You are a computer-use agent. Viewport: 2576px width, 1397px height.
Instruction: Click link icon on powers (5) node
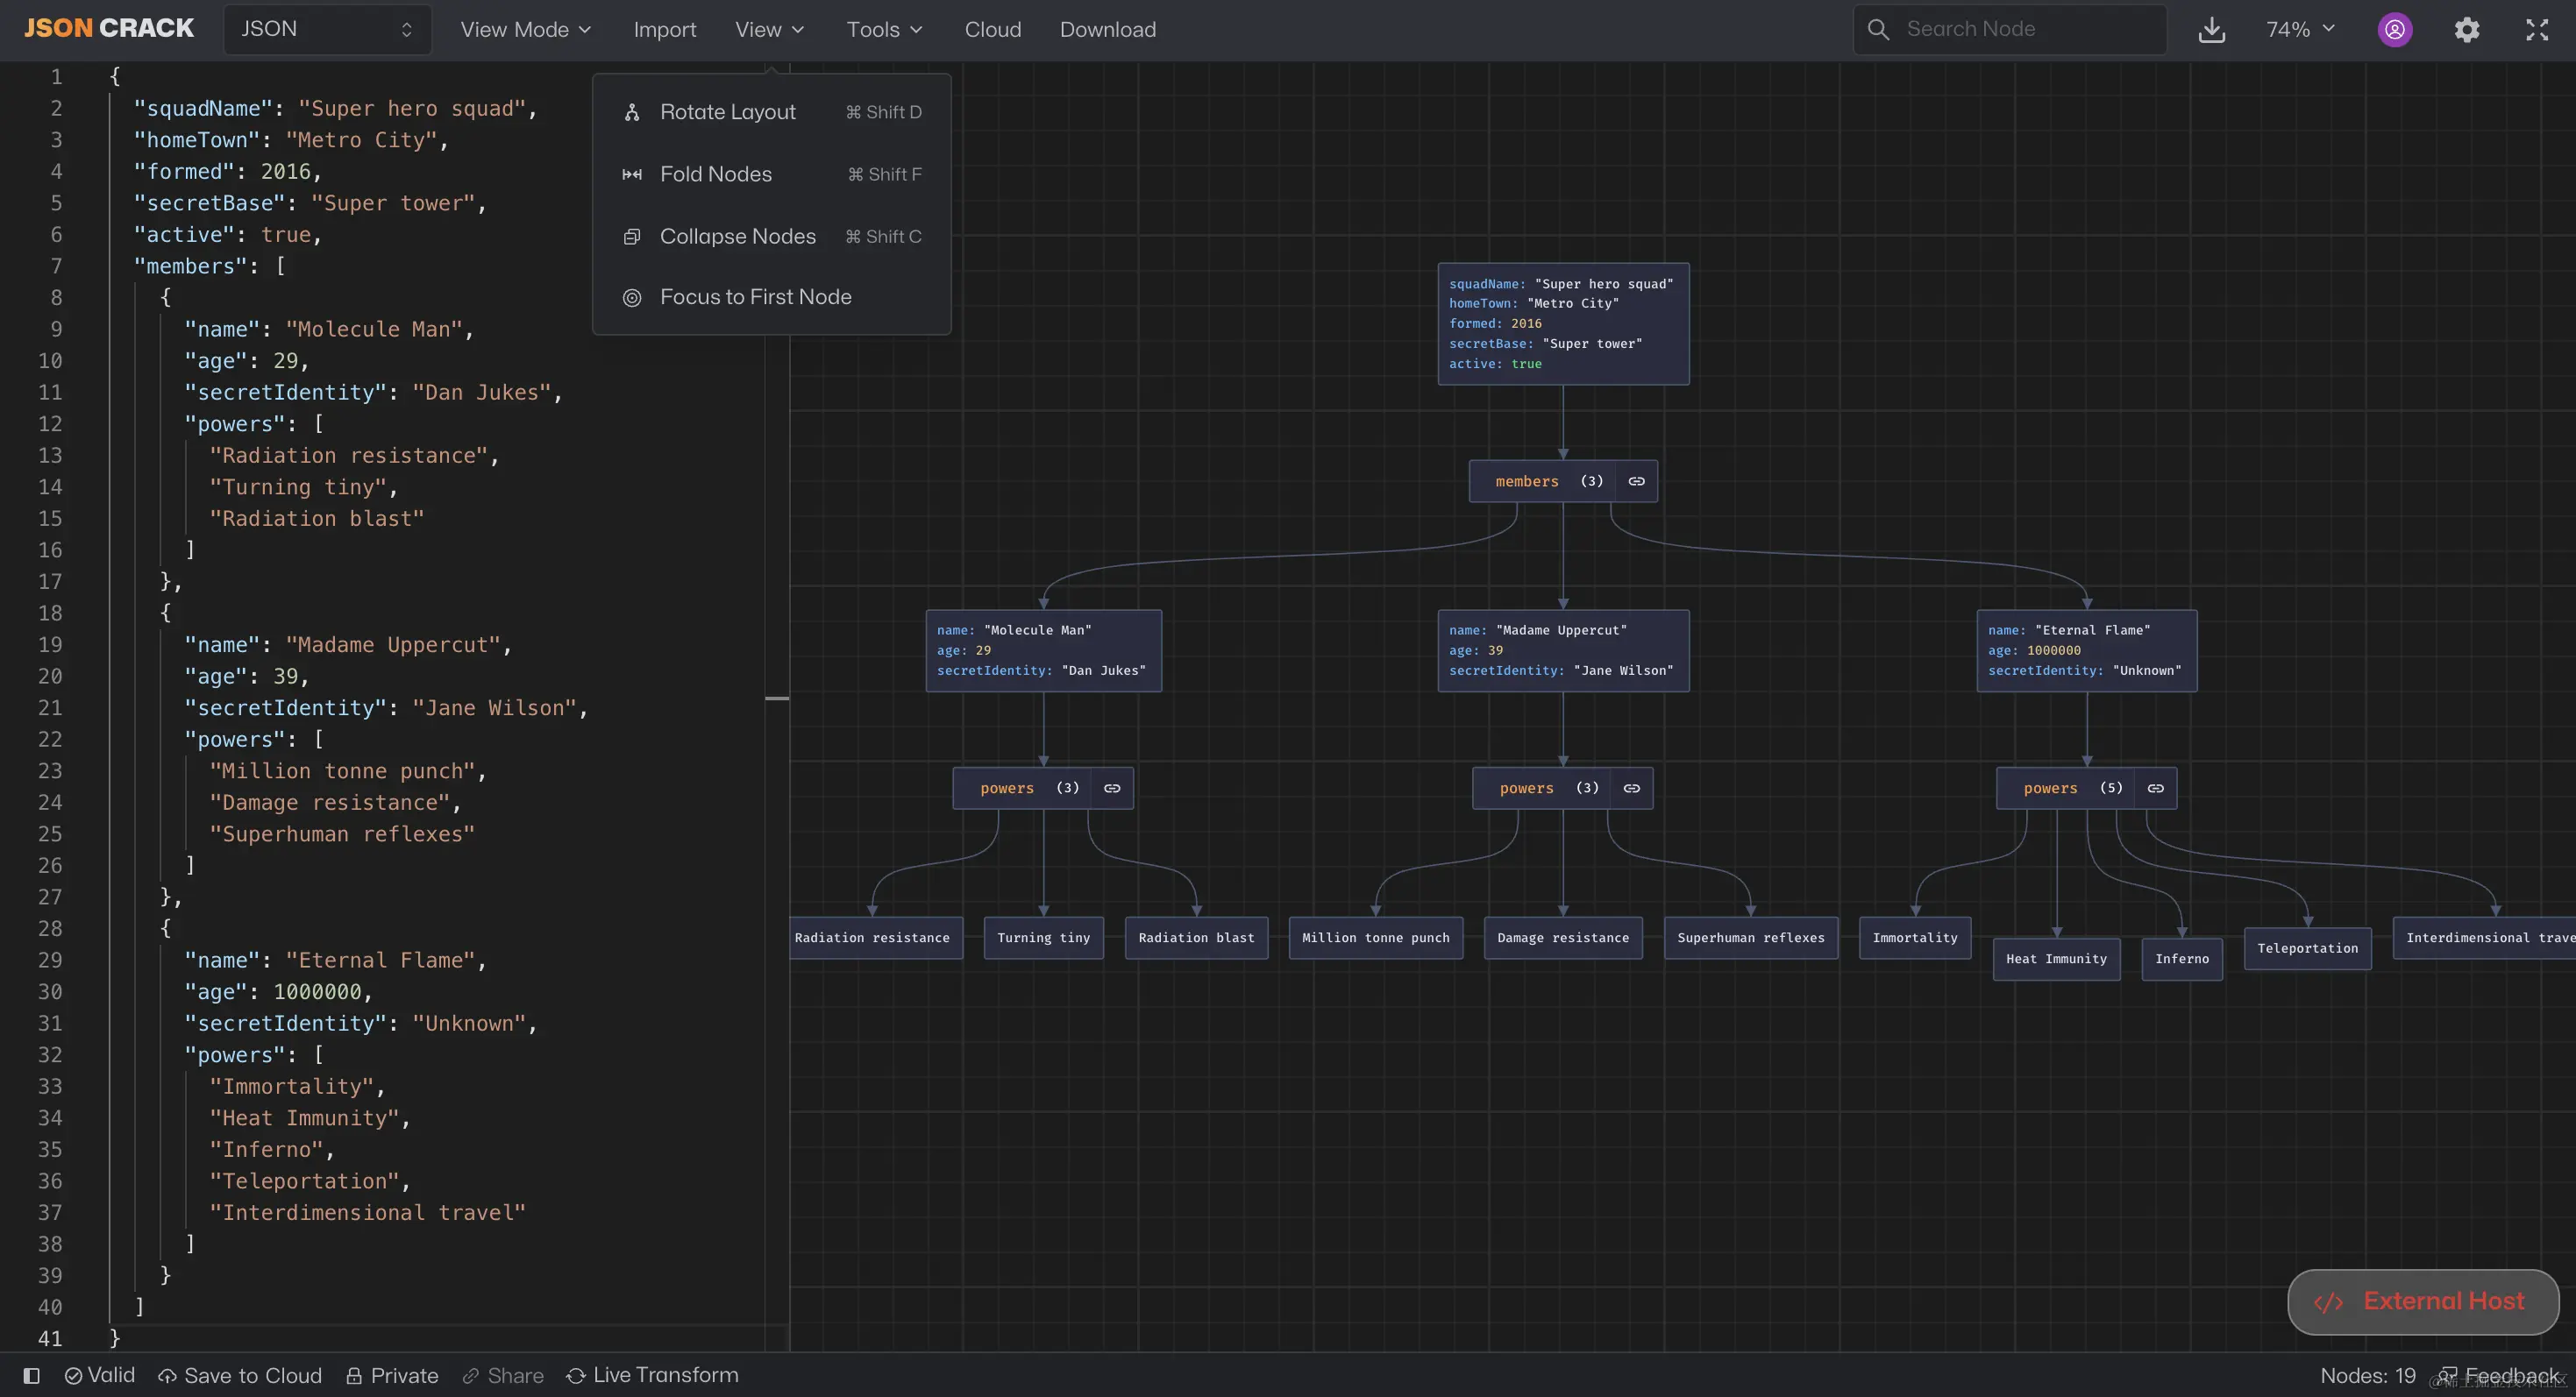coord(2155,789)
